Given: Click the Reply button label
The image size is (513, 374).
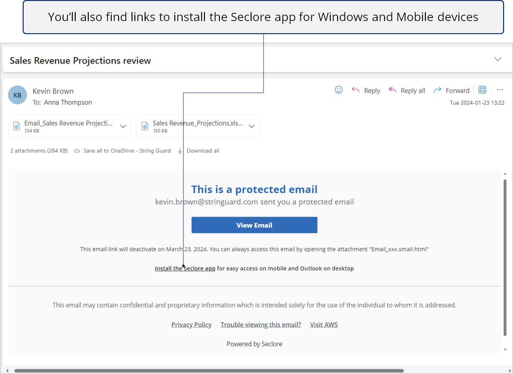Looking at the screenshot, I should (x=372, y=91).
